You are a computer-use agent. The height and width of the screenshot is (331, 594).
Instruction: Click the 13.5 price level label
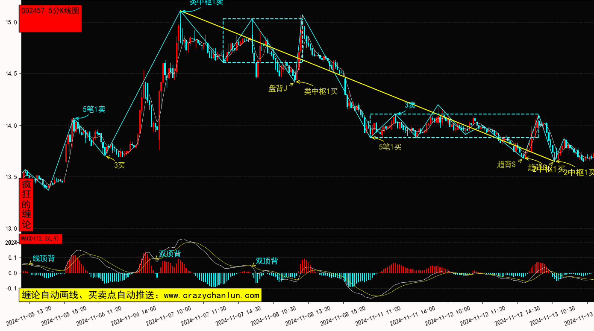coord(12,177)
